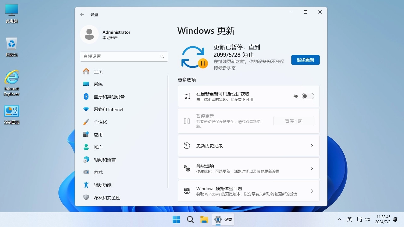Click the 主页 sidebar item
This screenshot has width=404, height=227.
coord(98,71)
